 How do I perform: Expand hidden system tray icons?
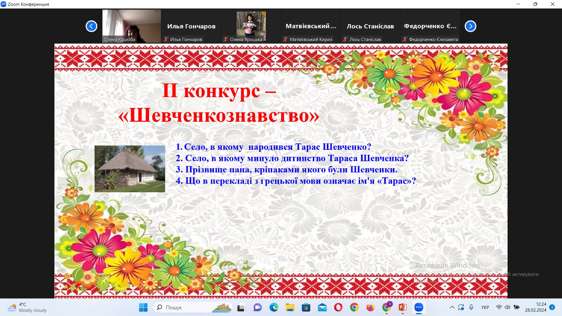pos(452,307)
